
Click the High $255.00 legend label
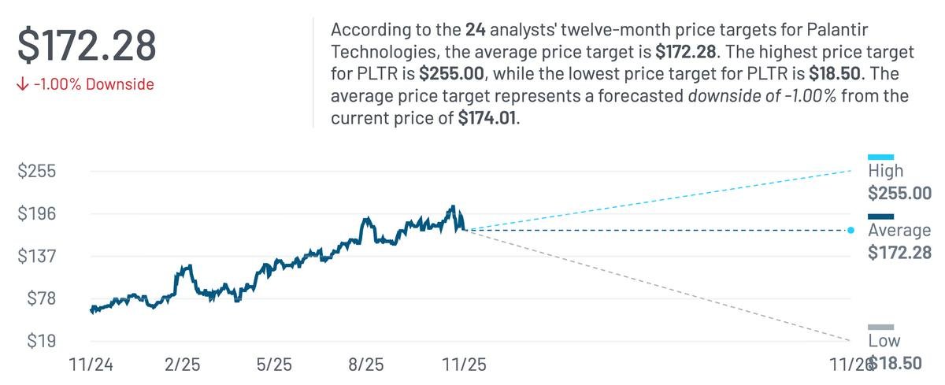pos(899,182)
